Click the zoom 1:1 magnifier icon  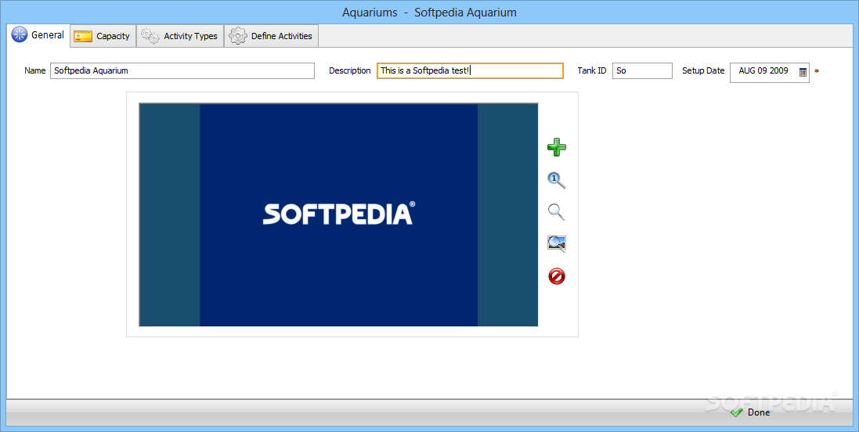(557, 179)
